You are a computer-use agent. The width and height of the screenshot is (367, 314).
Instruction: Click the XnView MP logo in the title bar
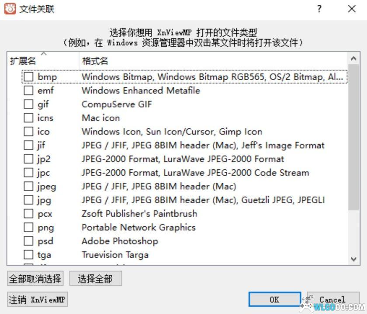tap(9, 9)
